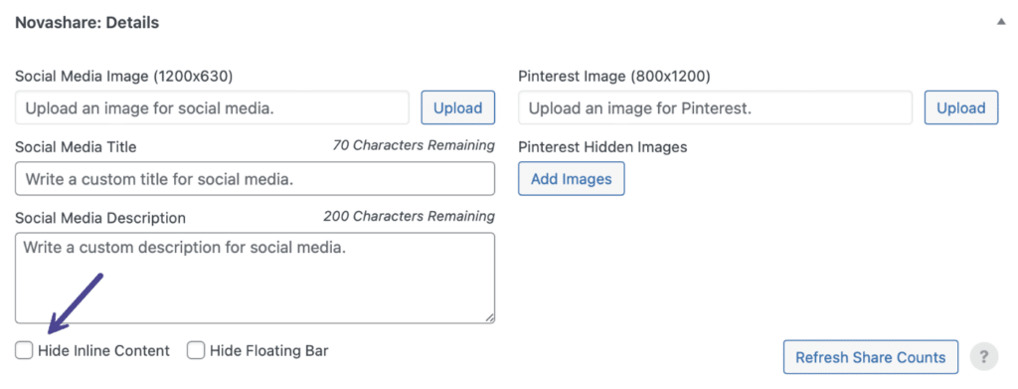Click Upload beside the Pinterest image field
The width and height of the screenshot is (1018, 389).
961,107
